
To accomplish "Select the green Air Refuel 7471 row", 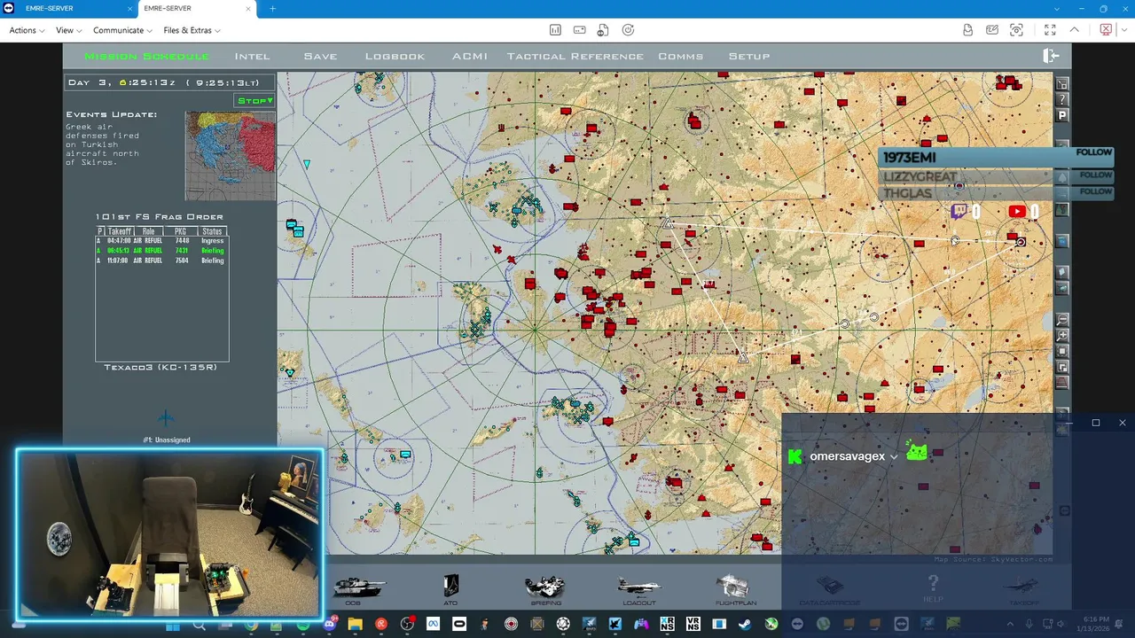I will (x=161, y=251).
